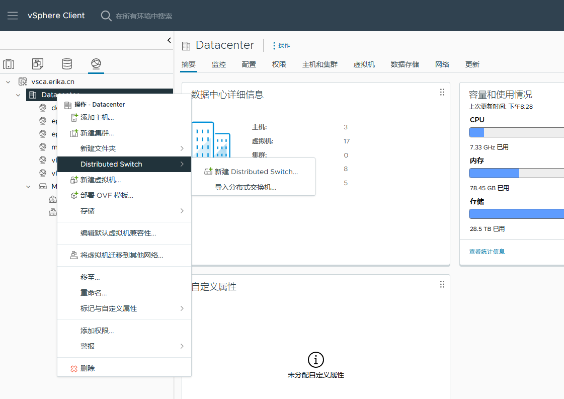This screenshot has width=564, height=399.
Task: Select Rename (重命名) menu entry
Action: [124, 292]
